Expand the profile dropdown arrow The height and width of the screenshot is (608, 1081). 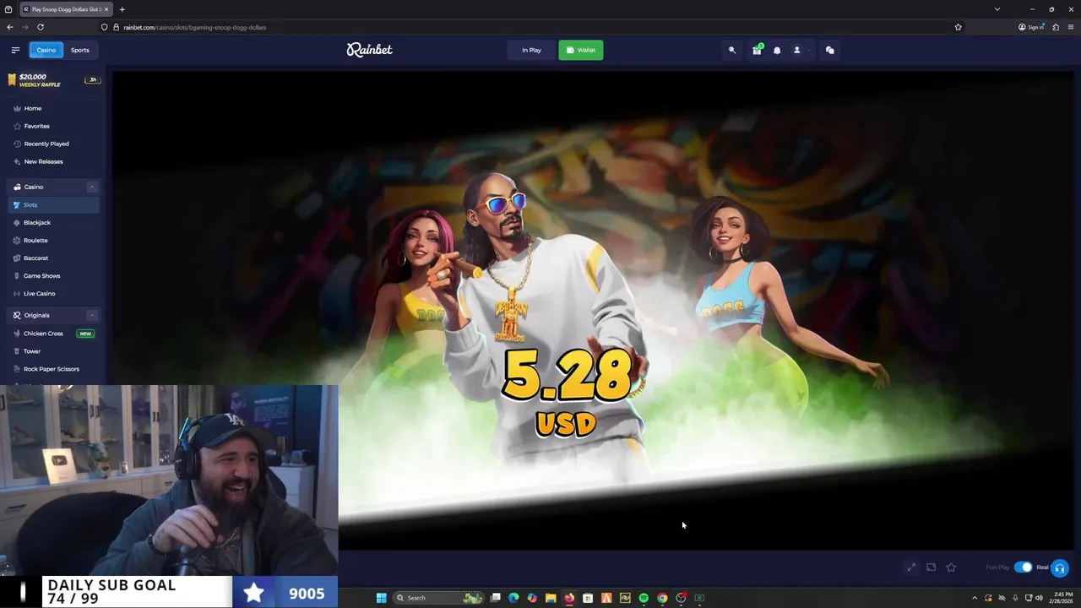(x=808, y=50)
